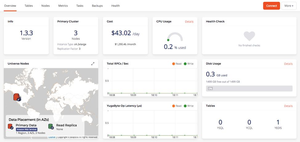Image resolution: width=300 pixels, height=142 pixels.
Task: Click the Primary Data database icon
Action: 11,126
